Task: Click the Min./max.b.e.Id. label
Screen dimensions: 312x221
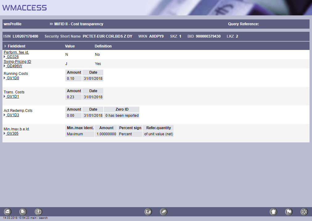Action: [17, 129]
